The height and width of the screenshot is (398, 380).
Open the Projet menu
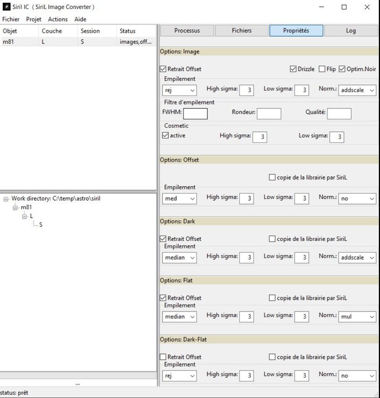tap(33, 19)
